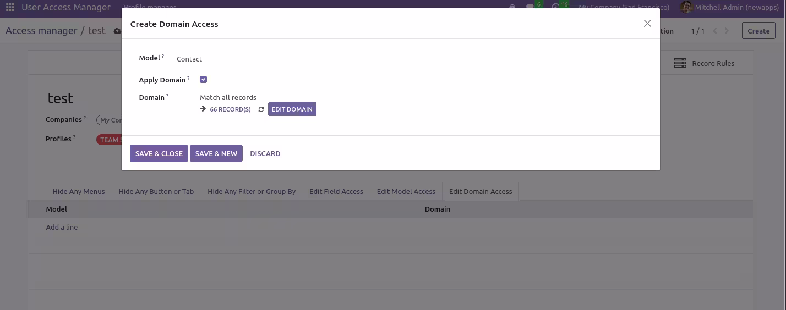
Task: Click the help mark beside the Domain label
Action: (167, 96)
